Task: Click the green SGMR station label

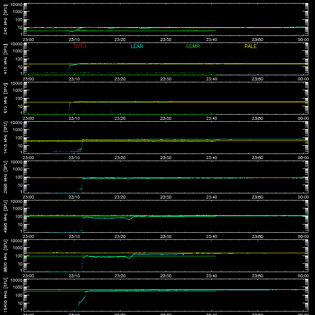Action: tap(193, 46)
